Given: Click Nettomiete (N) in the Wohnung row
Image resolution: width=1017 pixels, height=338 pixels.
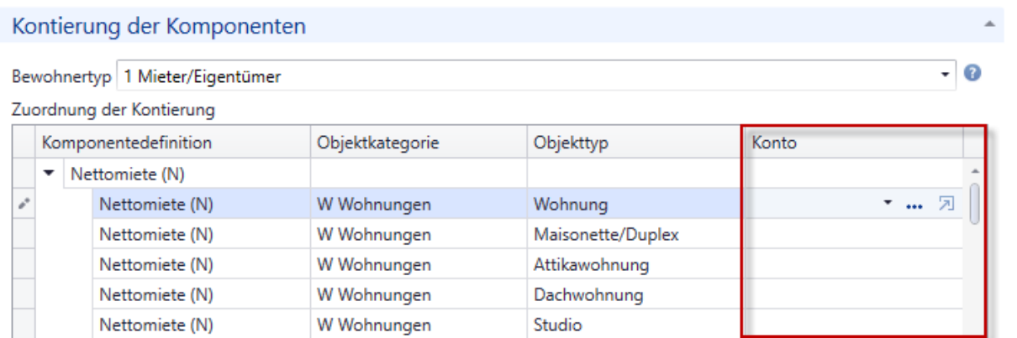Looking at the screenshot, I should tap(201, 205).
